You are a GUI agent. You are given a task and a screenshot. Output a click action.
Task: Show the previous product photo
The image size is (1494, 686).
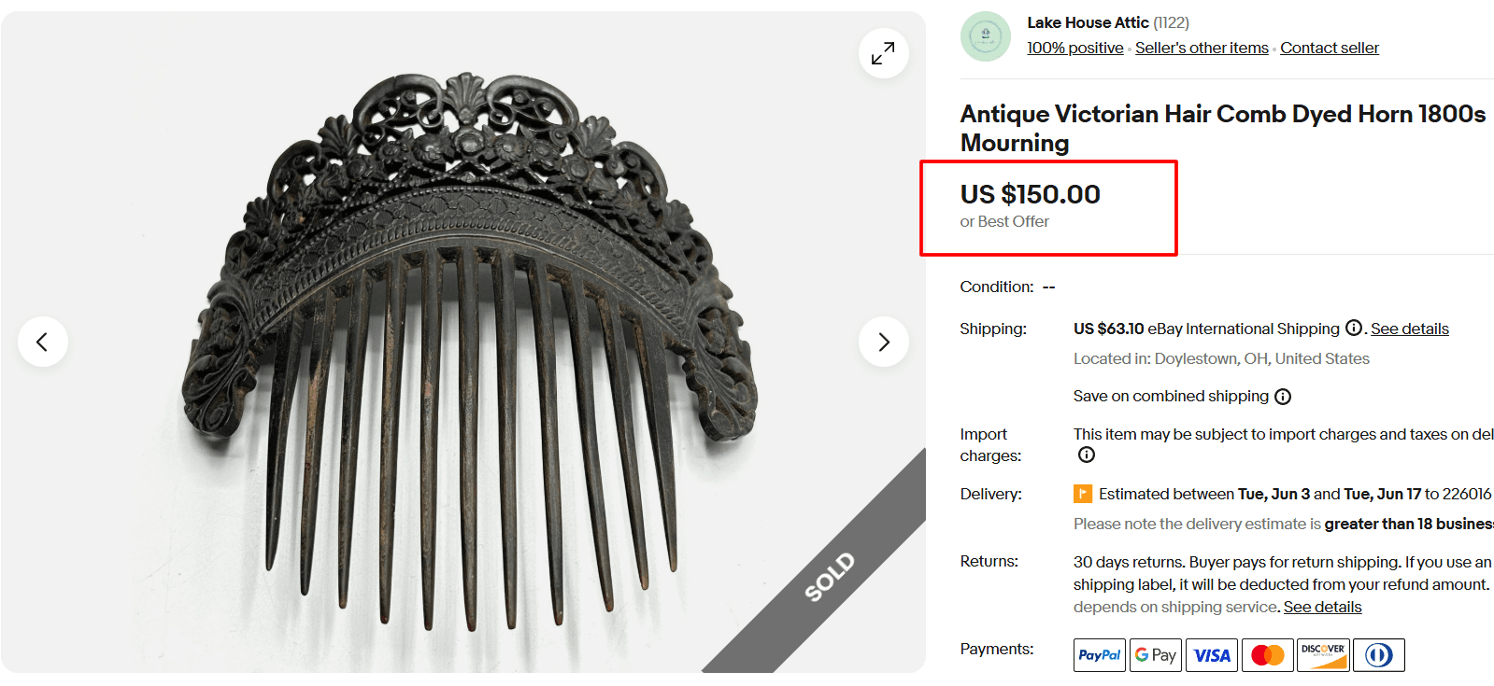43,342
